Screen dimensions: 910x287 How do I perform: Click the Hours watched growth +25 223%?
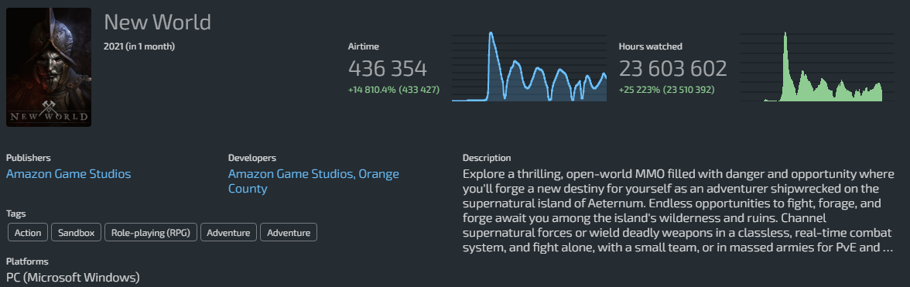point(639,90)
